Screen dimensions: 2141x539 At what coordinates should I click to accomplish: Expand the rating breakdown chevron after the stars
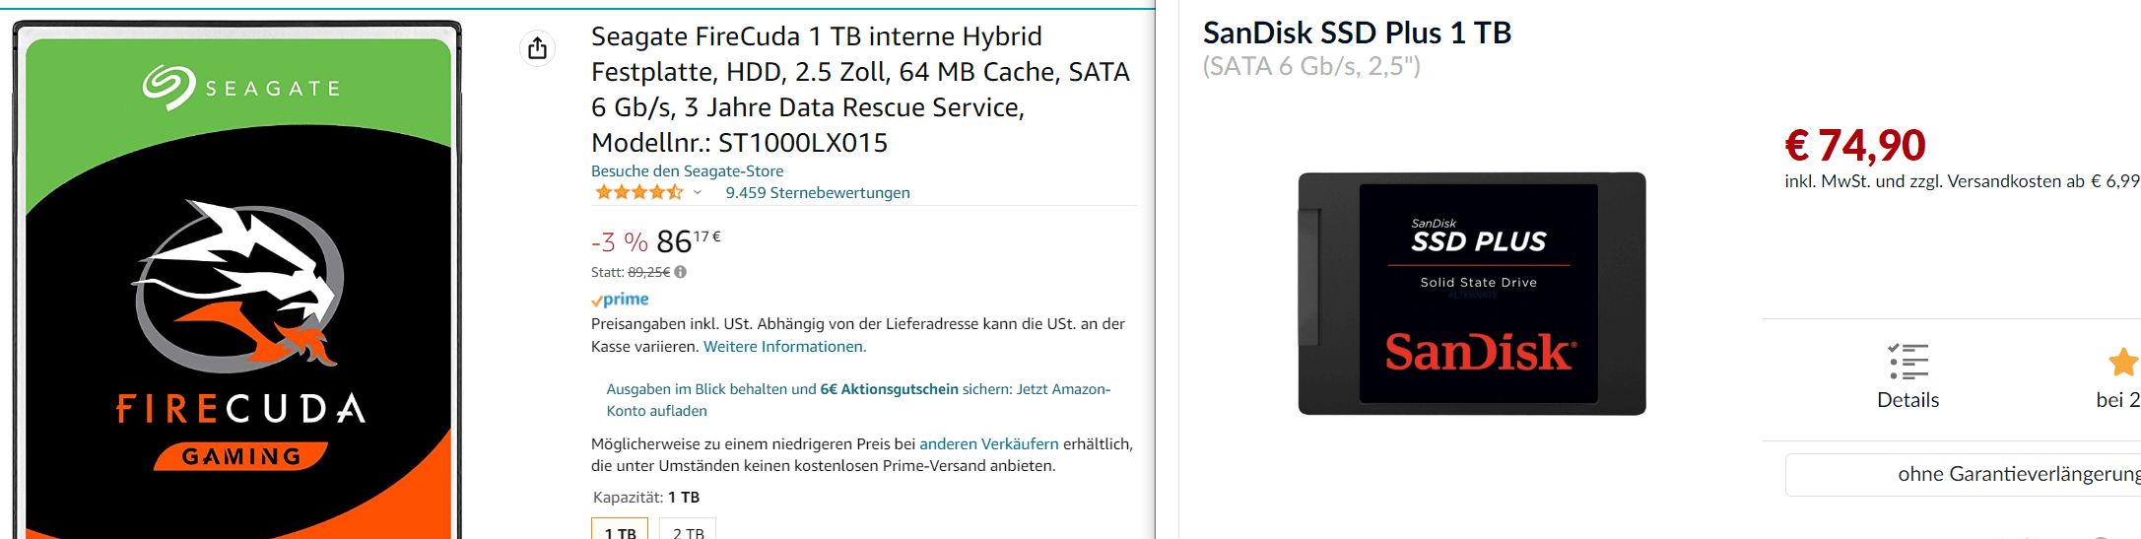click(x=698, y=192)
